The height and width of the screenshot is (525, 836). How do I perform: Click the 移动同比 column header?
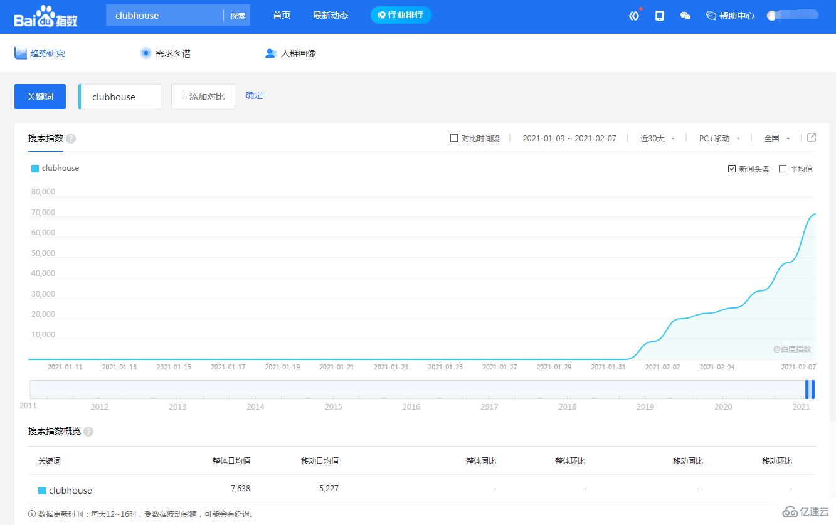pos(688,461)
